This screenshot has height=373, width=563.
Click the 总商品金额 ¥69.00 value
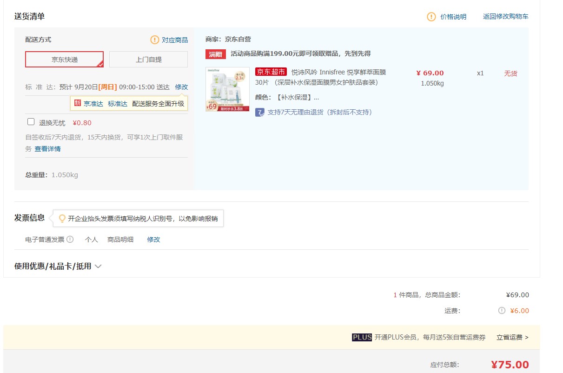pyautogui.click(x=517, y=295)
